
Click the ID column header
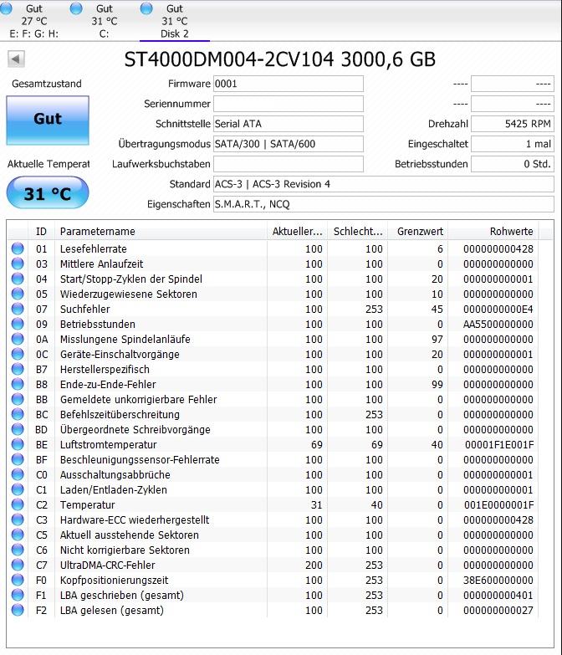click(x=41, y=231)
